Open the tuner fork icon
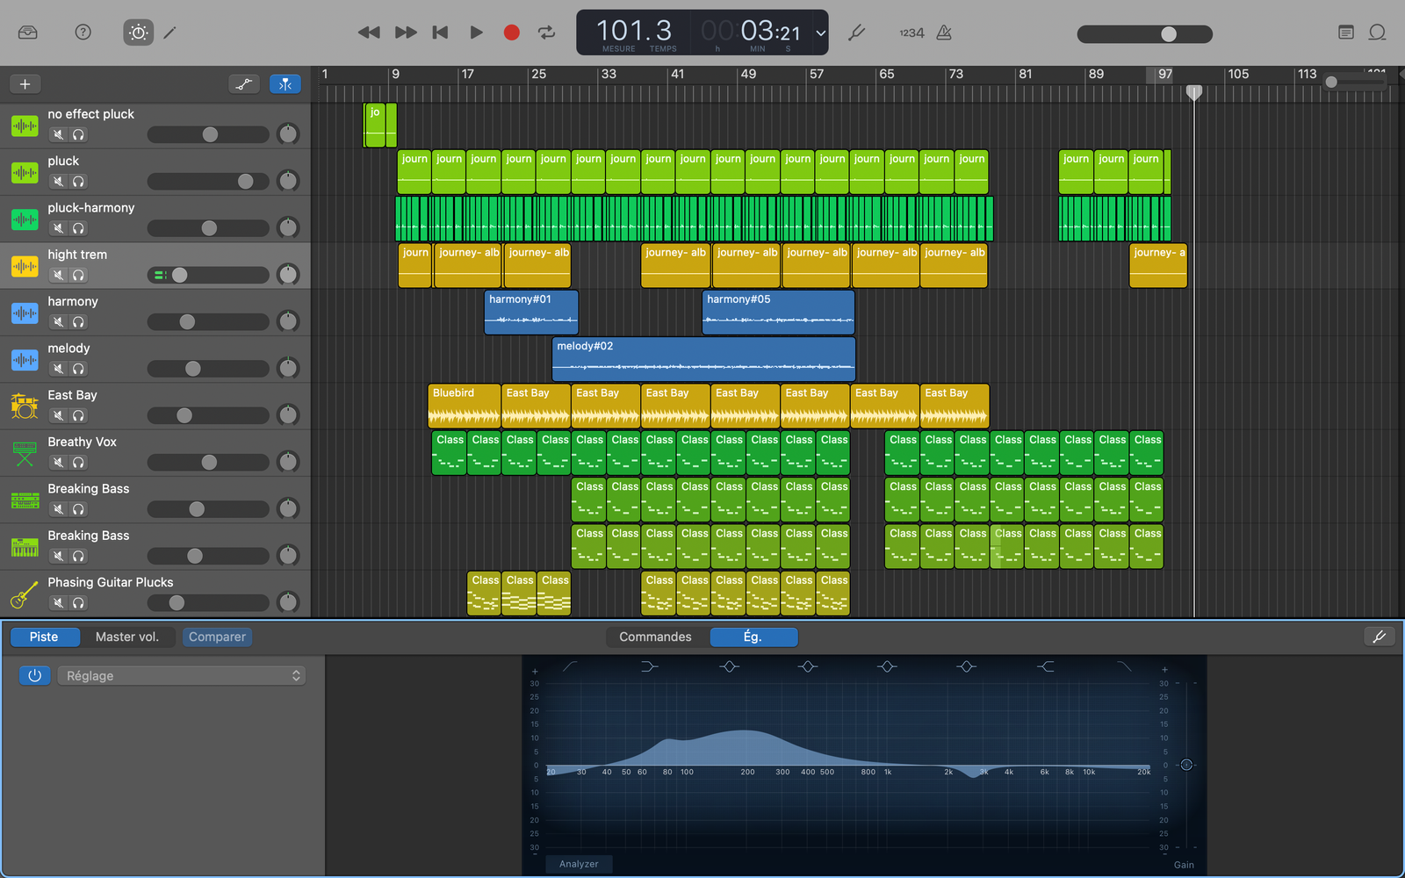Screen dimensions: 1405x878 click(857, 32)
